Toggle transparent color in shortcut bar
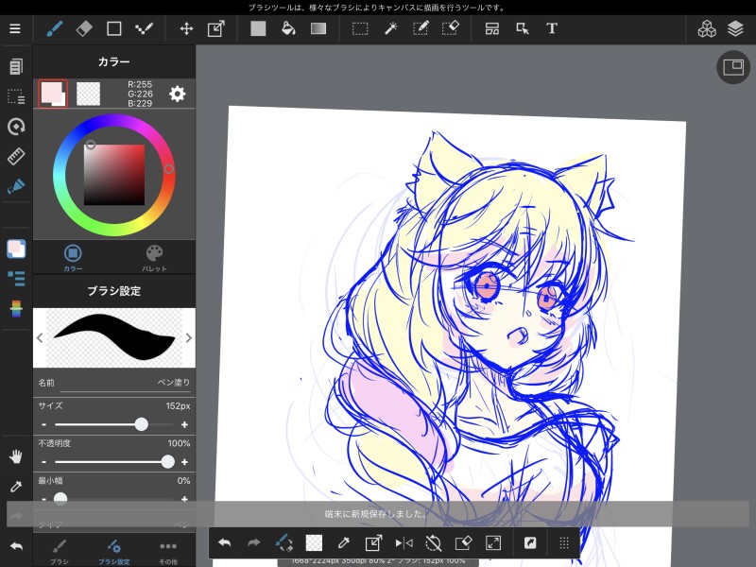The image size is (756, 567). click(314, 542)
